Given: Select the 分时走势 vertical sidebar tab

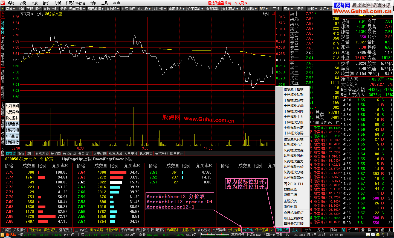Looking at the screenshot, I should [x=2, y=27].
